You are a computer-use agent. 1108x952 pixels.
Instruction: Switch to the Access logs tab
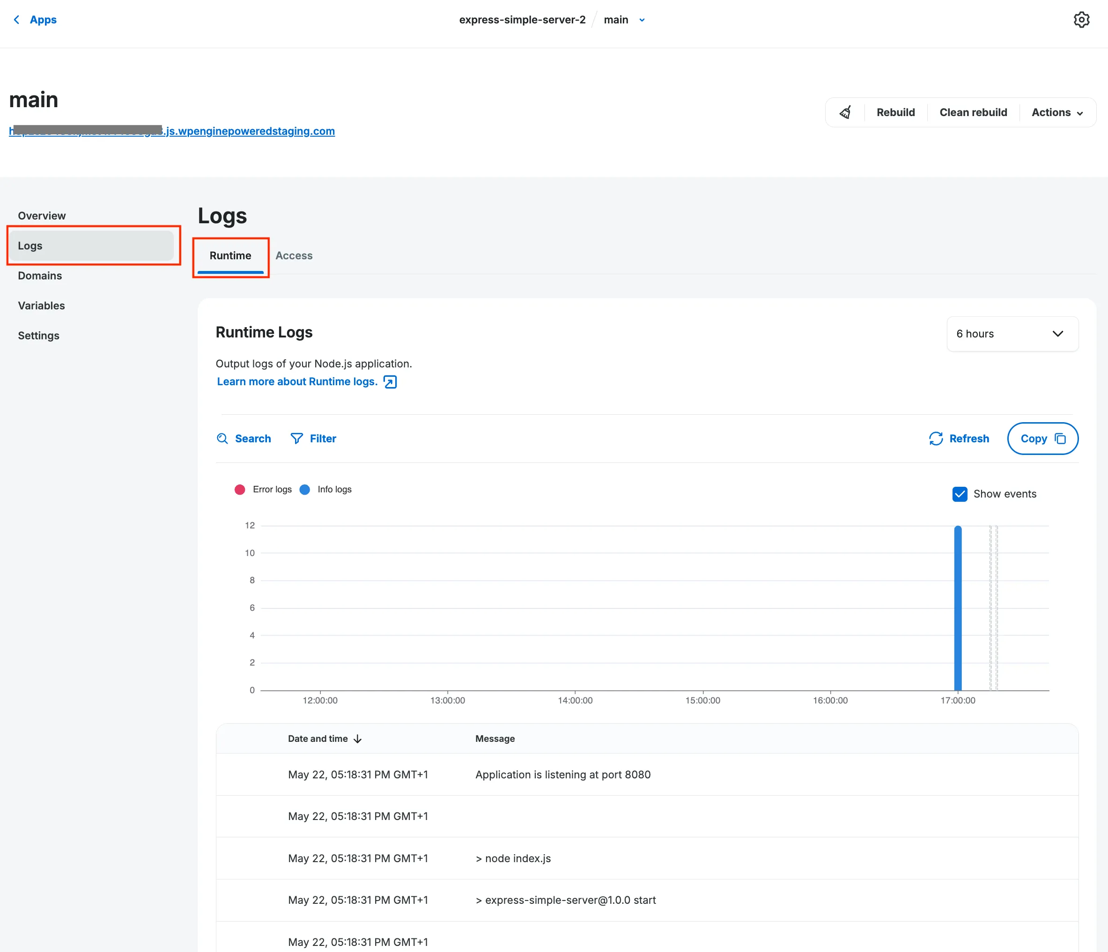[x=294, y=256]
